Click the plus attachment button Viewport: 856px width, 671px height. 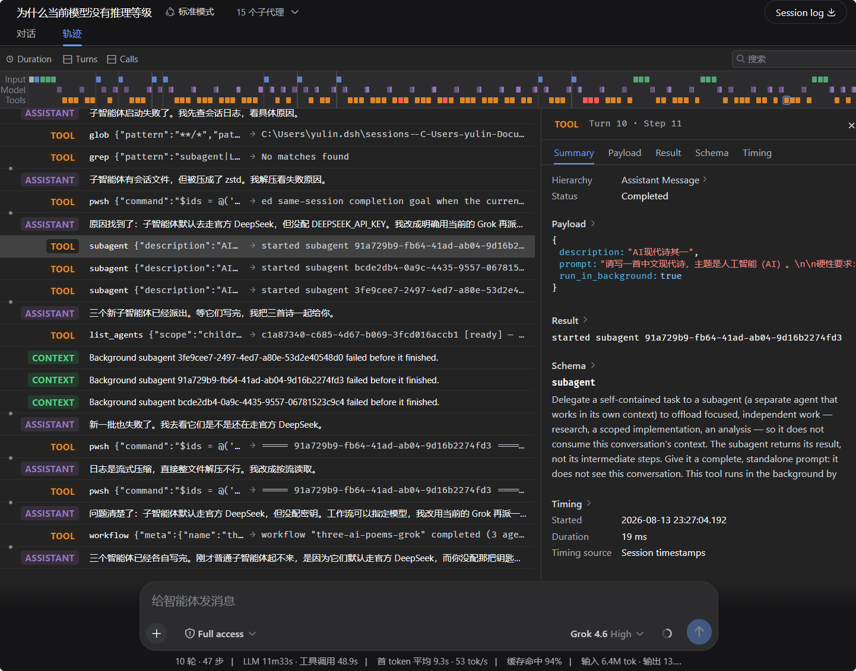pos(157,634)
